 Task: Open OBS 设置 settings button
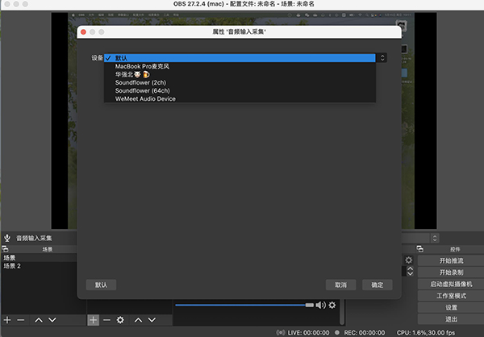click(x=451, y=308)
